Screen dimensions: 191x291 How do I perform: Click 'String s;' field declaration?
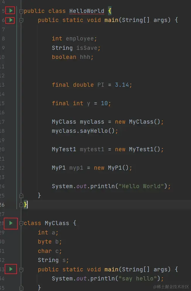coord(53,260)
